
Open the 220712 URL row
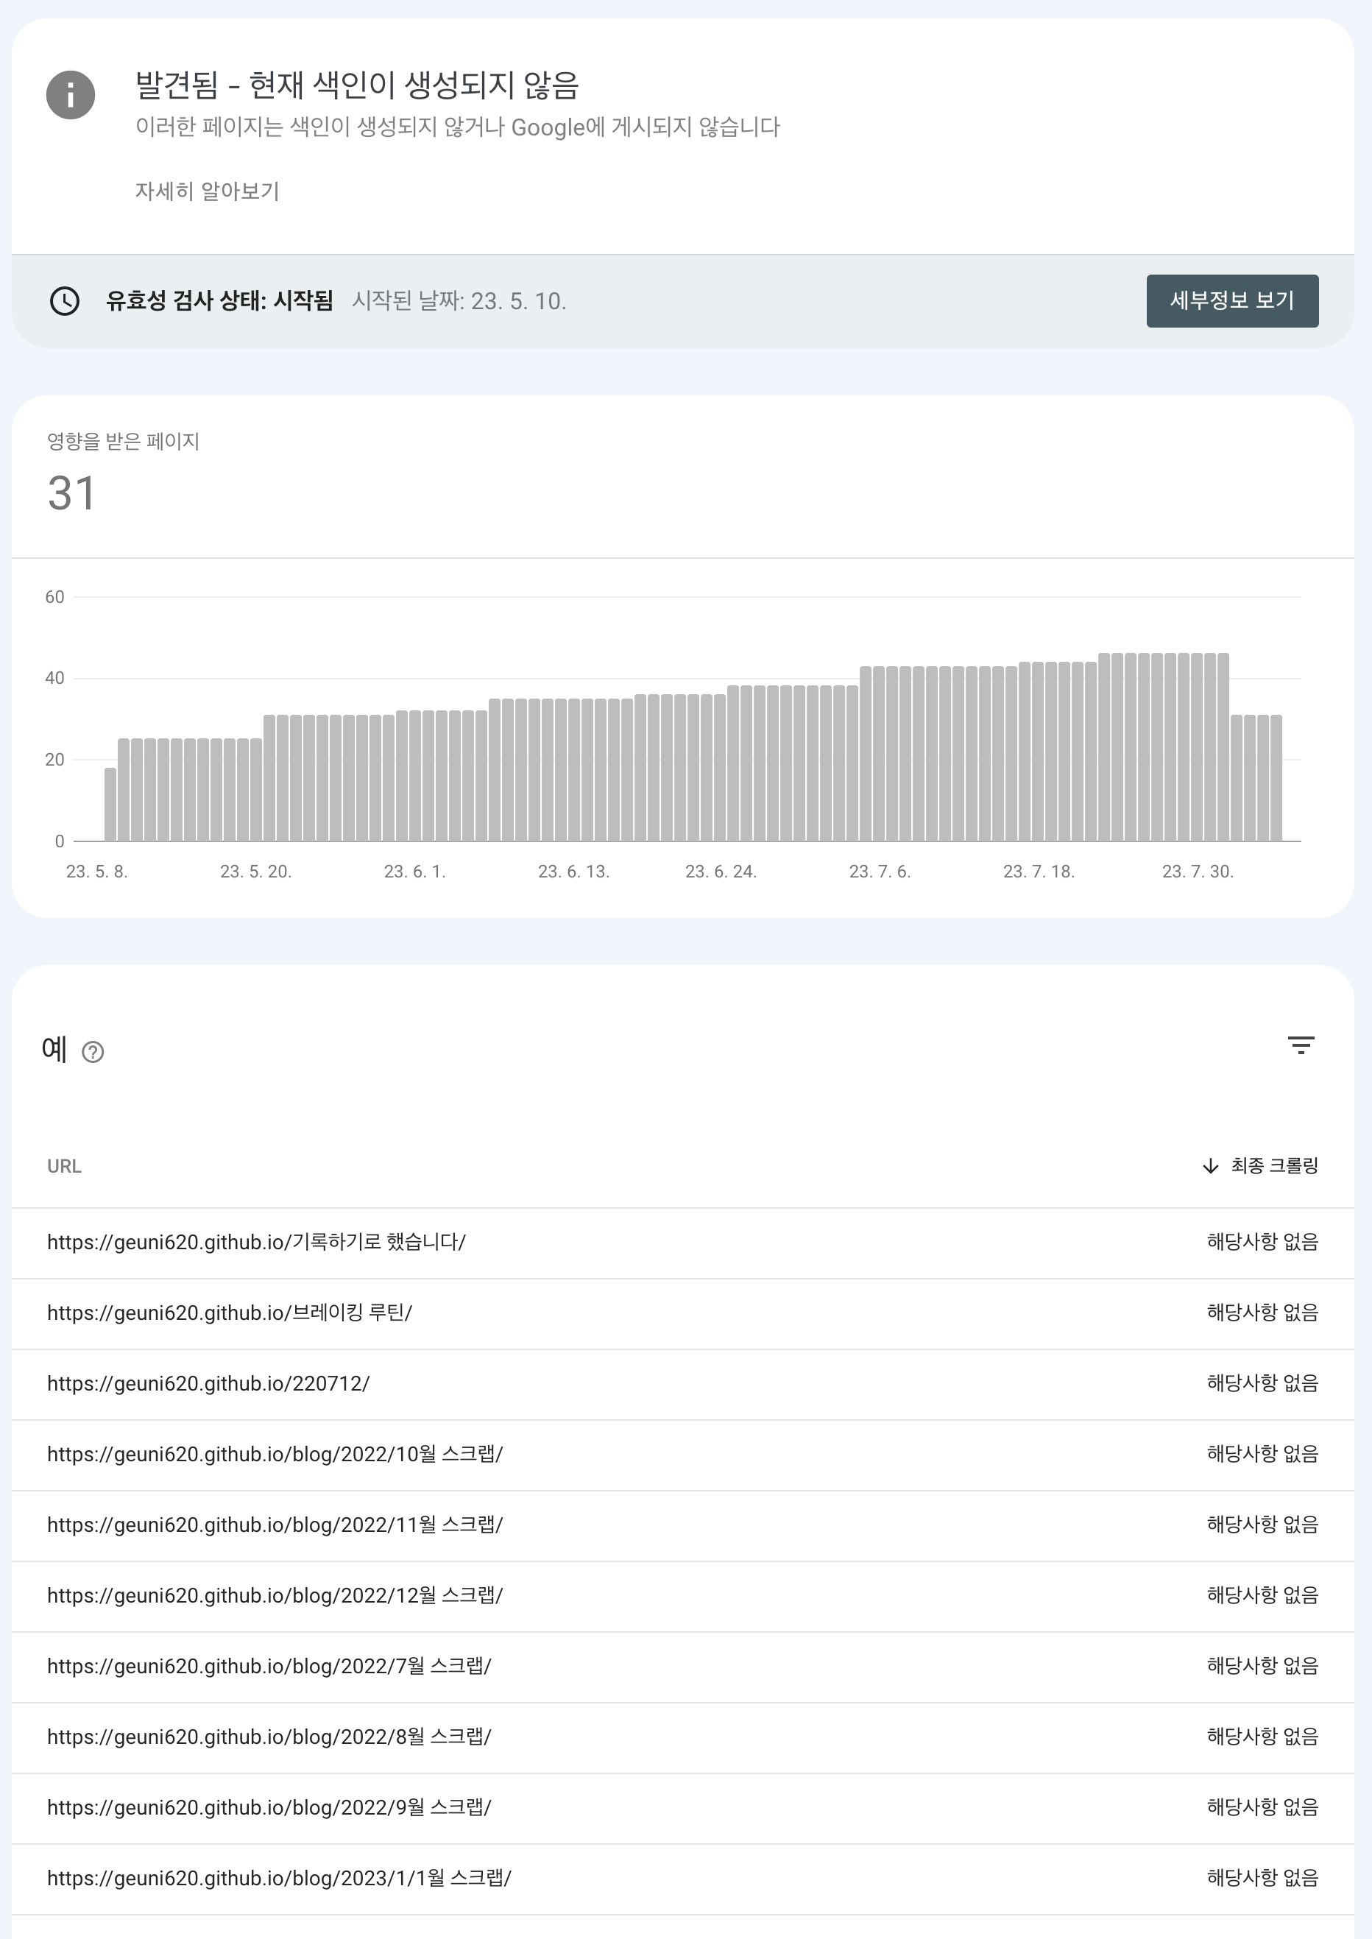point(682,1385)
